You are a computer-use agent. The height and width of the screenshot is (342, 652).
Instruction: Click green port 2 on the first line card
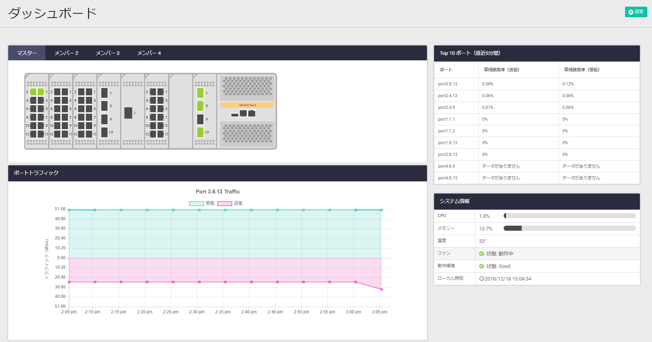[x=33, y=92]
